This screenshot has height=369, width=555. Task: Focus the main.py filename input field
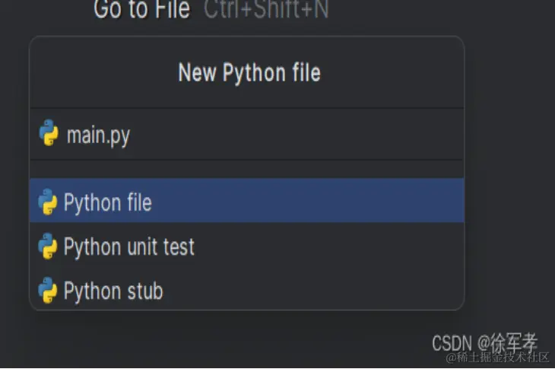(x=246, y=134)
